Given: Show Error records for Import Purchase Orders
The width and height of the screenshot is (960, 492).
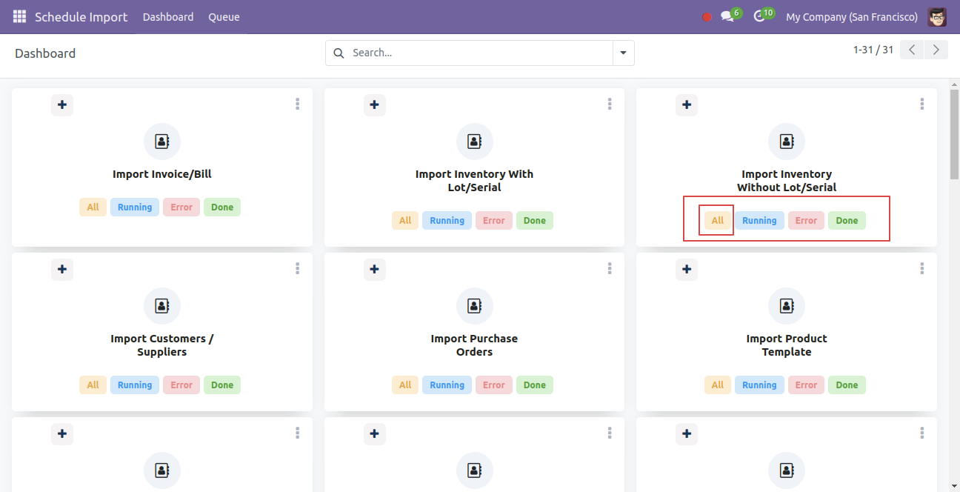Looking at the screenshot, I should click(494, 385).
